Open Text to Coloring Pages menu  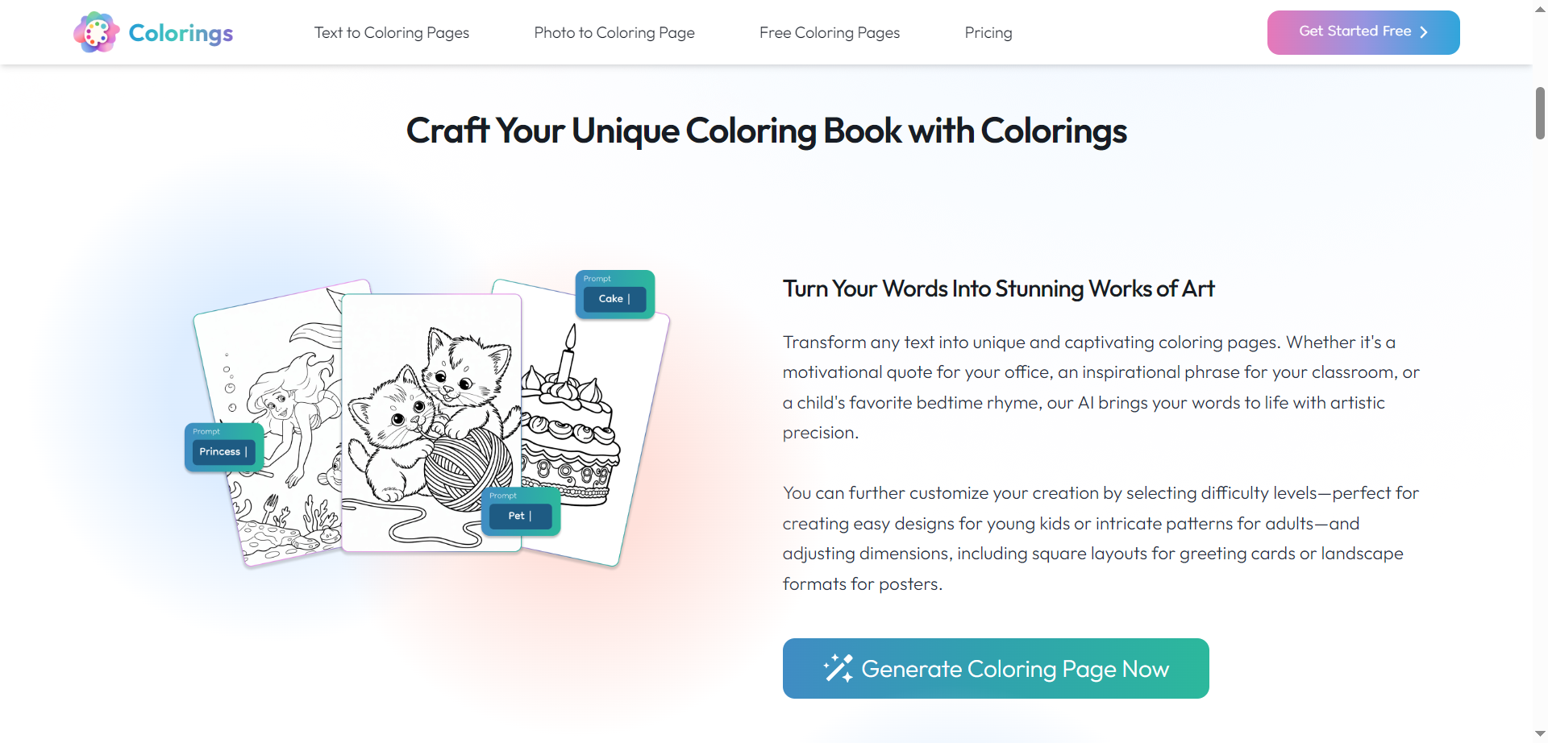pos(392,32)
